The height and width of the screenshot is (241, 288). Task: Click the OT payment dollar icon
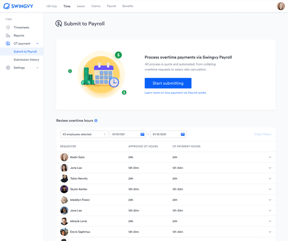(8, 44)
